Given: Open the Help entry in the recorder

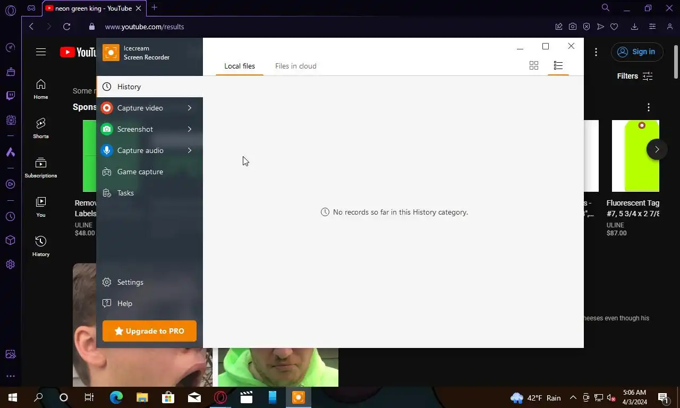Looking at the screenshot, I should (x=149, y=303).
